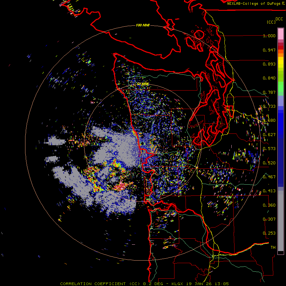Select the 0.307 legend value
This screenshot has height=286, width=286.
(x=269, y=219)
